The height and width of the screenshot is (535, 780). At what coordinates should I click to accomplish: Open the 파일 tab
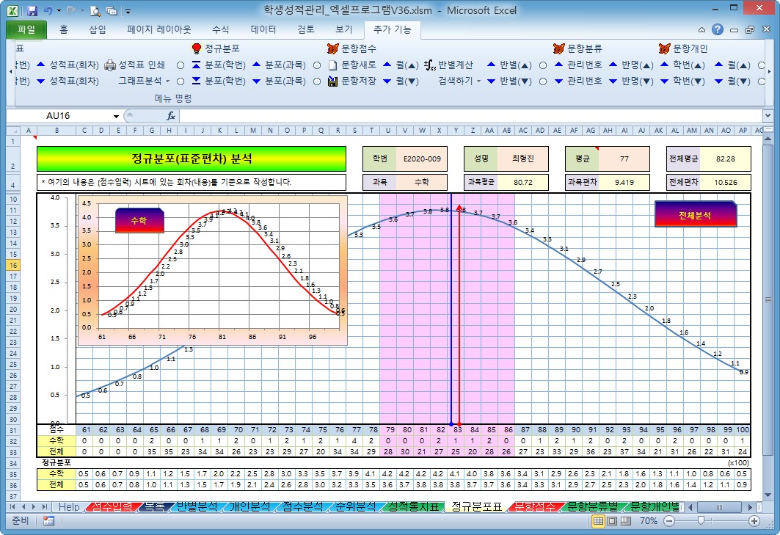tap(26, 29)
